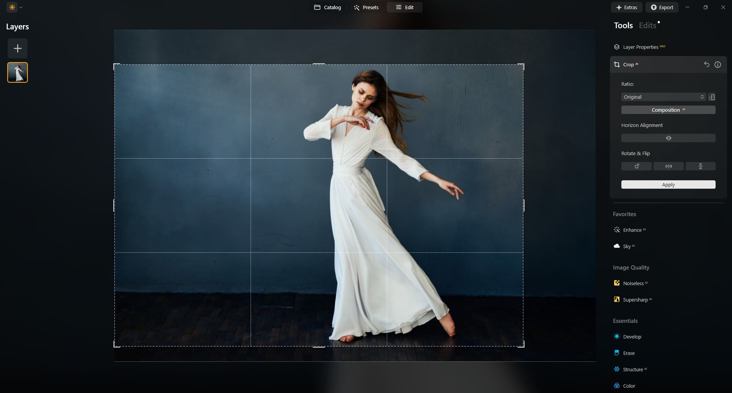Apply the current crop

point(668,184)
